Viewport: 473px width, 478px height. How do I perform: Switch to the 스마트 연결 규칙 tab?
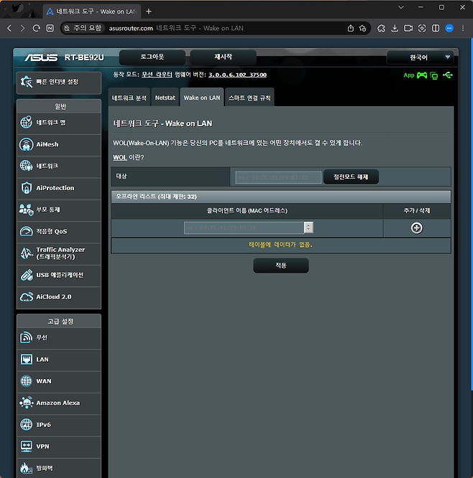tap(249, 98)
